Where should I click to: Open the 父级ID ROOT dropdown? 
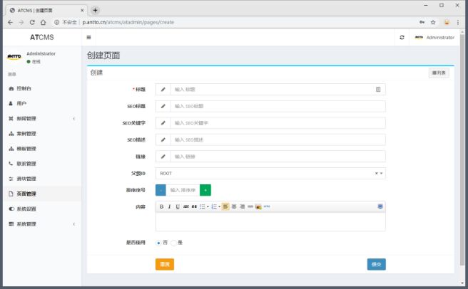[x=270, y=173]
